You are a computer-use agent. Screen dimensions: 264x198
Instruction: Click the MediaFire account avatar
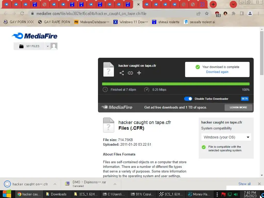point(54,46)
